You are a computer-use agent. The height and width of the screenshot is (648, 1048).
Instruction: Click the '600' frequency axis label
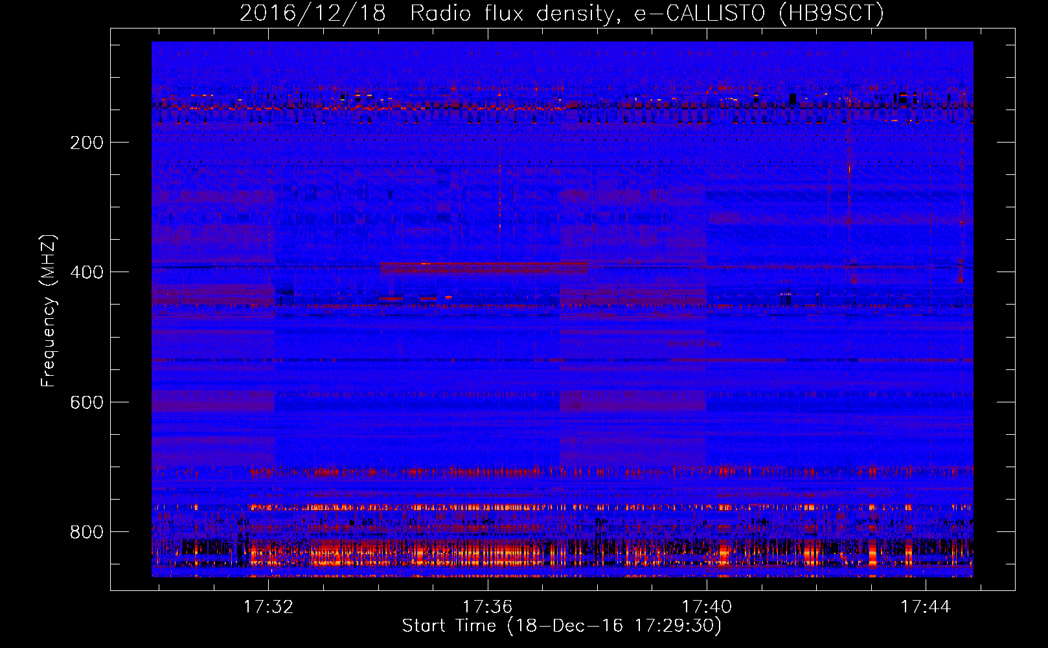tap(87, 402)
